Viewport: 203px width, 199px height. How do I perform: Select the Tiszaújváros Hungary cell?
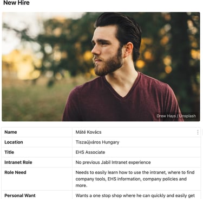click(136, 142)
